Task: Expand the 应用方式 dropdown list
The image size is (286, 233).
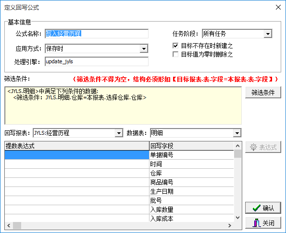Action: tap(144, 49)
